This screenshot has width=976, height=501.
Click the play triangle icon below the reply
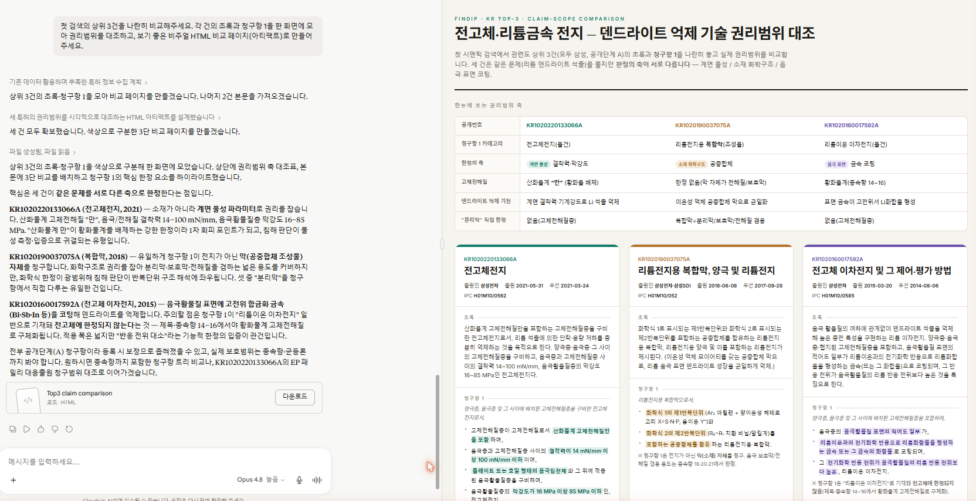[x=27, y=429]
